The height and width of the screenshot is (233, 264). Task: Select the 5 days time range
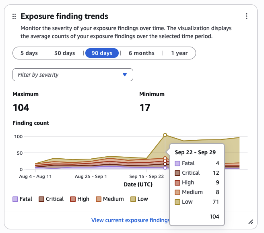29,53
